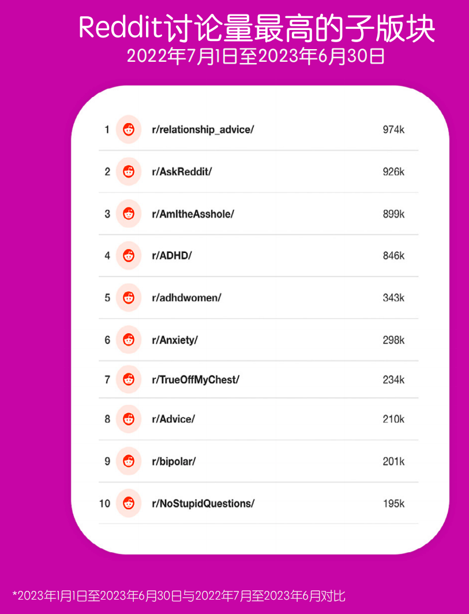Open the r/AskReddit/ subreddit link
The height and width of the screenshot is (614, 469).
point(182,172)
